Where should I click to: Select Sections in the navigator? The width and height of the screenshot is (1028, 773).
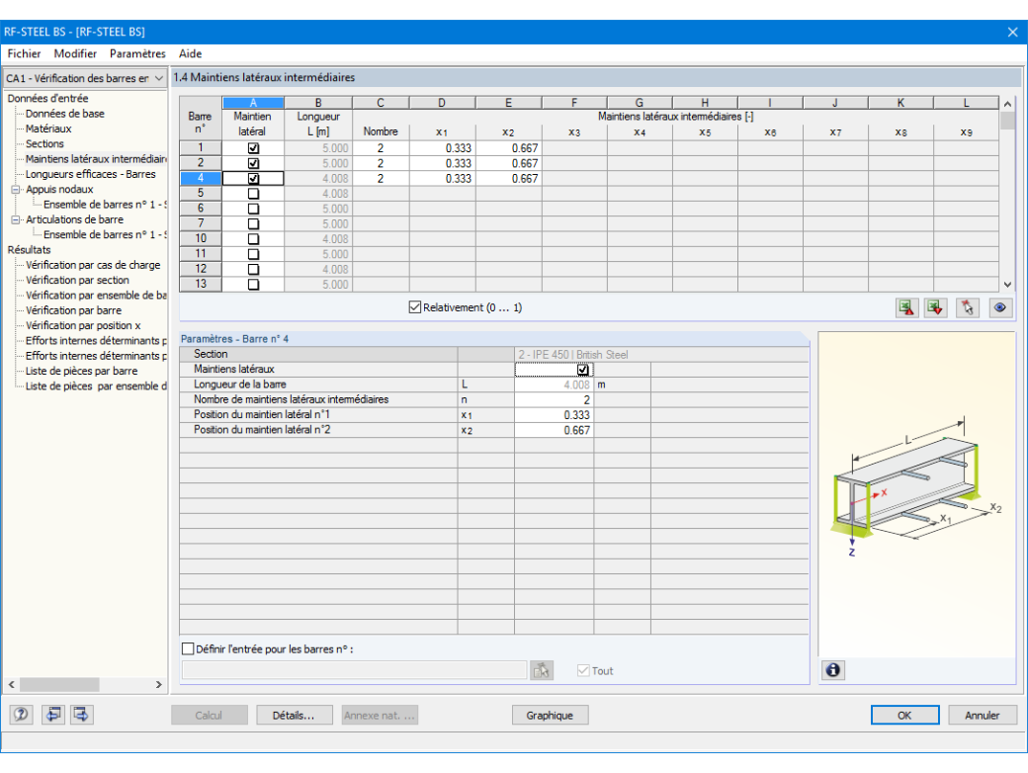(x=44, y=144)
